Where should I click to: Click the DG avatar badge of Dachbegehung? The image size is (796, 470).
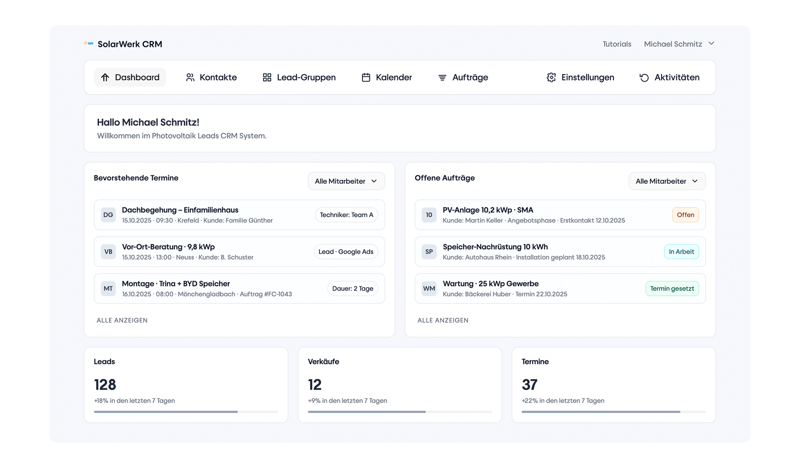(108, 215)
